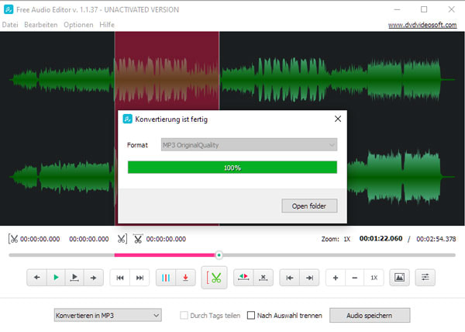Click the red download marker button

(x=185, y=277)
